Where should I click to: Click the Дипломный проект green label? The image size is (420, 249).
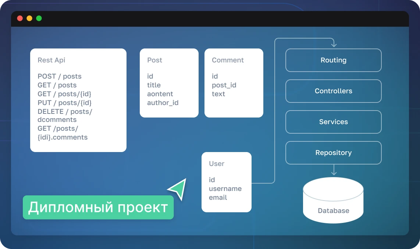[x=98, y=207]
